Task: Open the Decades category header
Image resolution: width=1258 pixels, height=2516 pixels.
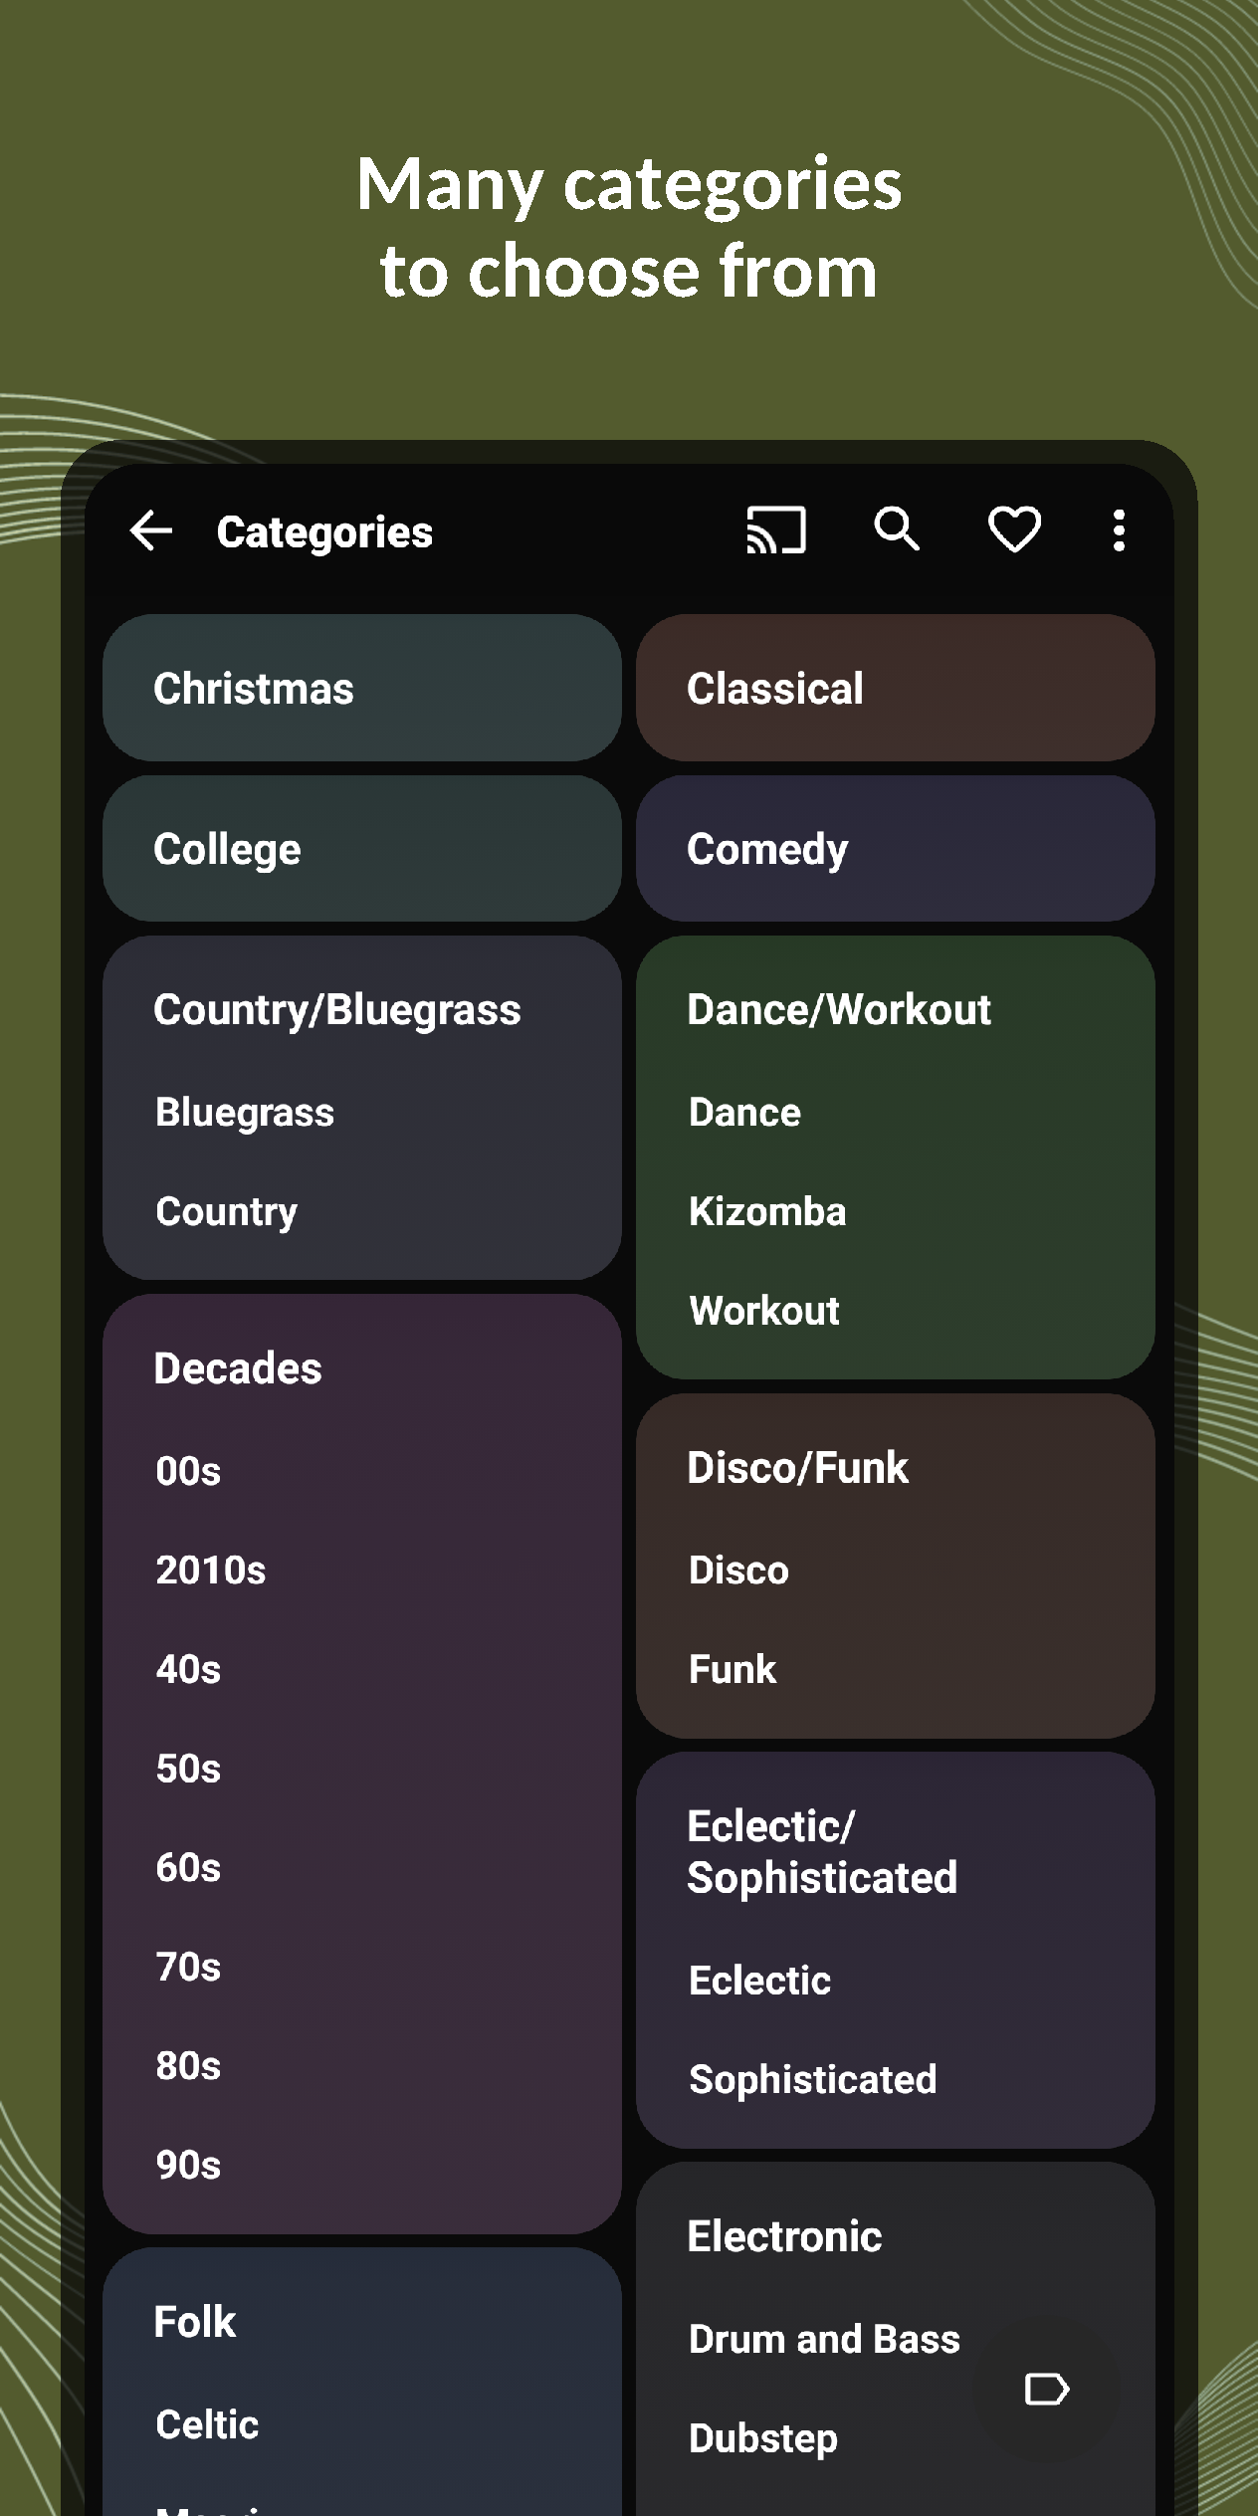Action: [x=238, y=1368]
